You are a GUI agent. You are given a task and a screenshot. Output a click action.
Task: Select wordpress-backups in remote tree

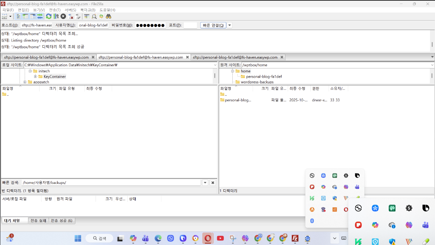click(x=257, y=82)
